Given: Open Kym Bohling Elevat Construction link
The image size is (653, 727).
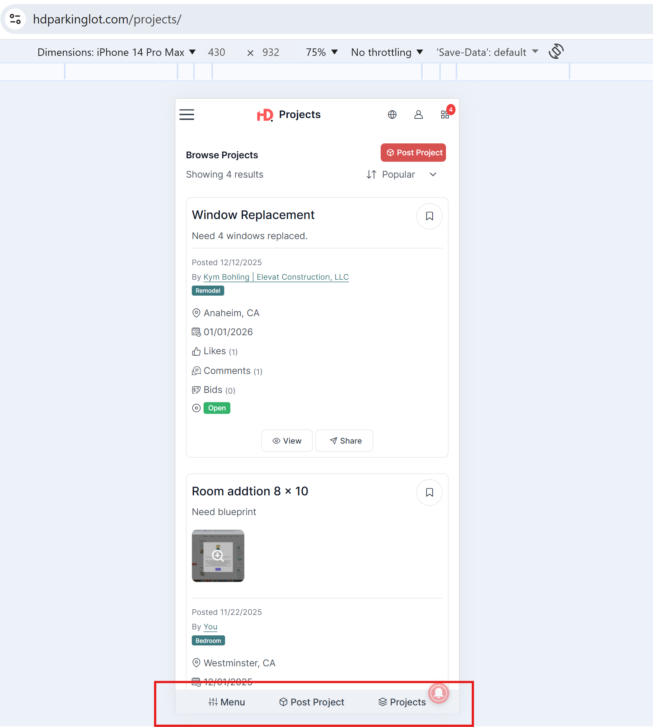Looking at the screenshot, I should click(x=276, y=277).
